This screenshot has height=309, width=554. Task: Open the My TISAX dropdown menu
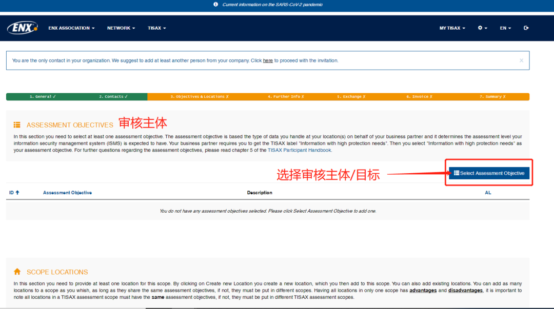coord(452,28)
